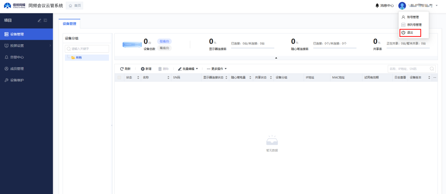The height and width of the screenshot is (194, 446).
Task: Click the project edit pencil icon
Action: click(39, 20)
